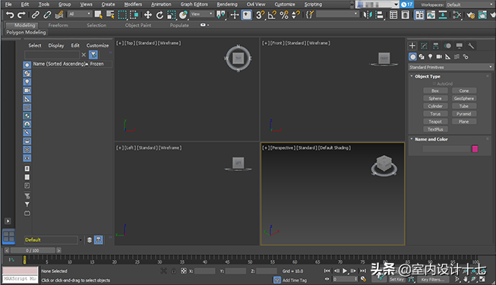Viewport: 496px width, 285px height.
Task: Click the Mirror tool icon
Action: [368, 15]
